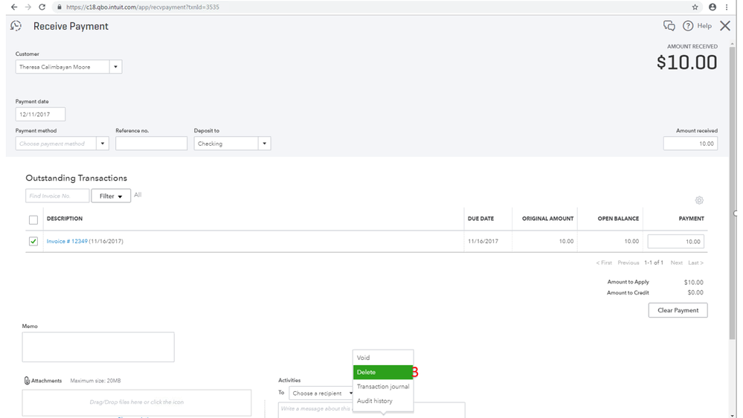This screenshot has height=418, width=743.
Task: Click the Help text link
Action: pyautogui.click(x=704, y=26)
